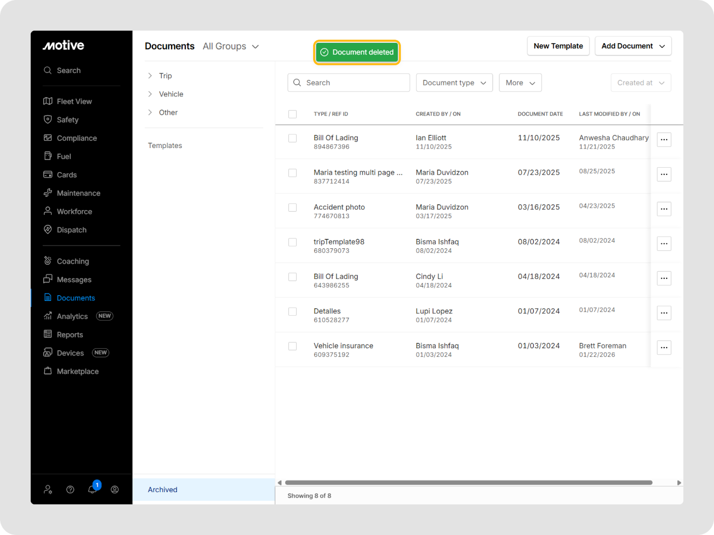The width and height of the screenshot is (714, 535).
Task: Toggle the select-all header checkbox
Action: [x=292, y=114]
